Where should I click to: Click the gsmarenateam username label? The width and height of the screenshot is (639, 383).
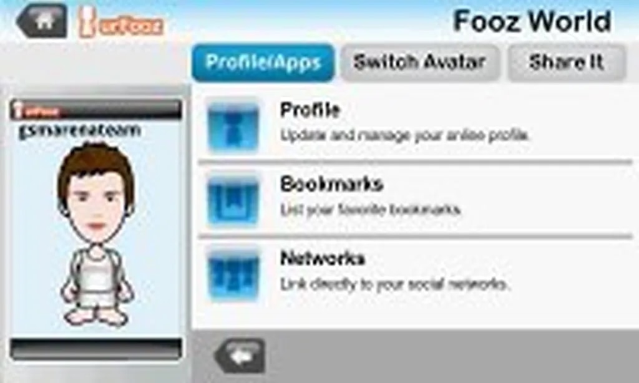(x=80, y=131)
